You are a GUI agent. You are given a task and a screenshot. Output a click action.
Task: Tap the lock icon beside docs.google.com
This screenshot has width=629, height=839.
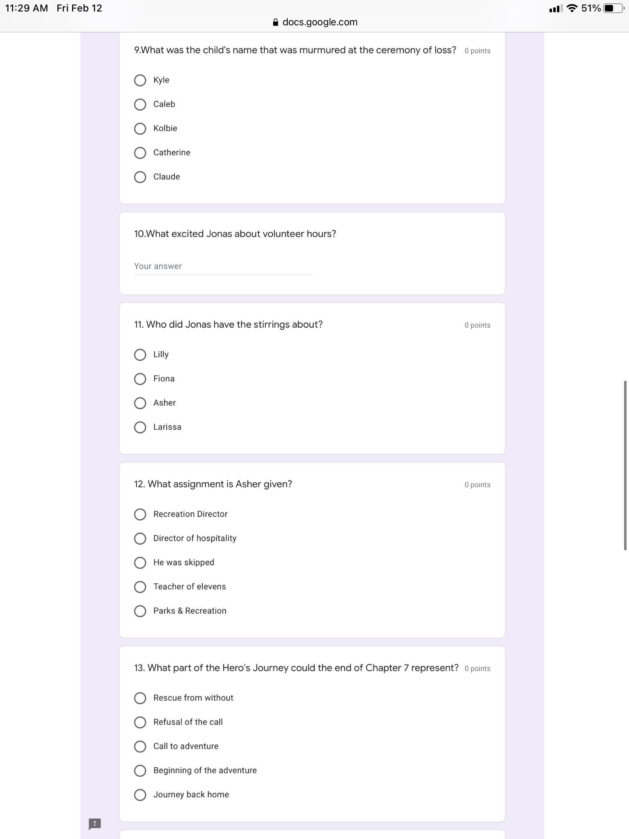point(276,23)
